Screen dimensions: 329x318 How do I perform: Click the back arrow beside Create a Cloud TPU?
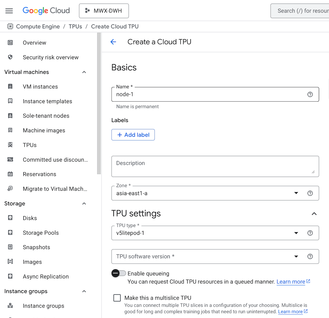[113, 42]
